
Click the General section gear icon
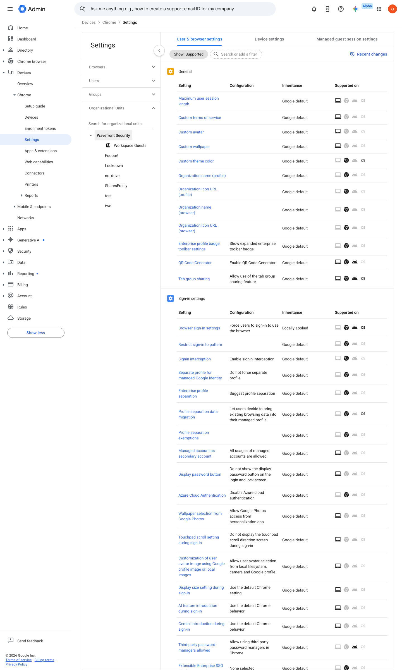171,71
